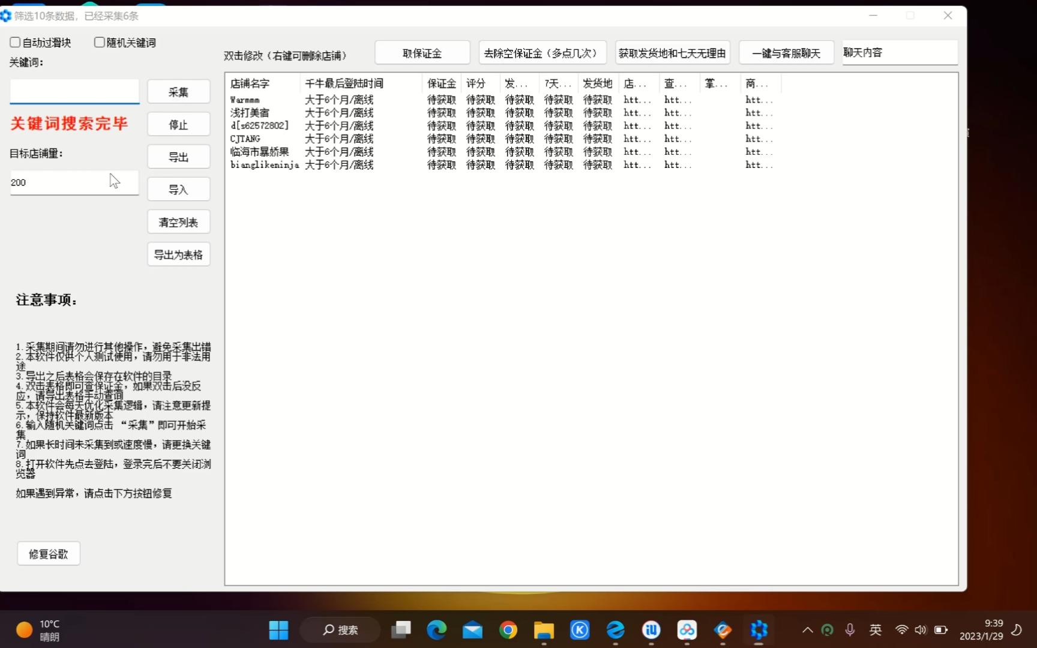Click 保证金 待获取 cell in Warmmm row
The width and height of the screenshot is (1037, 648).
442,100
